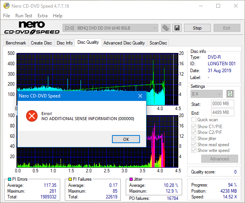Click the Start 0000 MB field
245x203 pixels.
coord(223,104)
